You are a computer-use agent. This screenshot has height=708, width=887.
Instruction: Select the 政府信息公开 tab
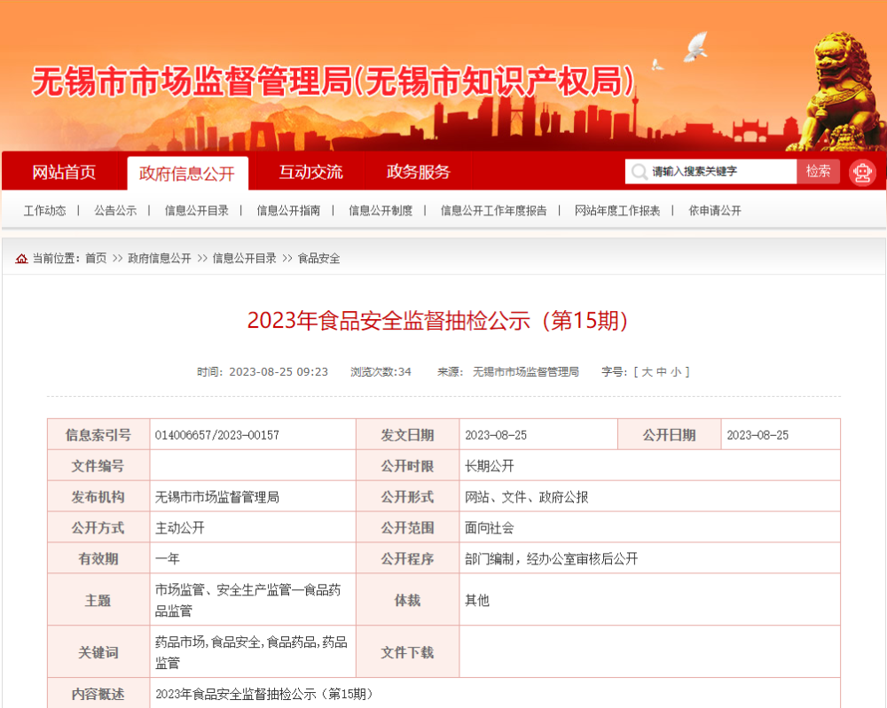pos(187,174)
